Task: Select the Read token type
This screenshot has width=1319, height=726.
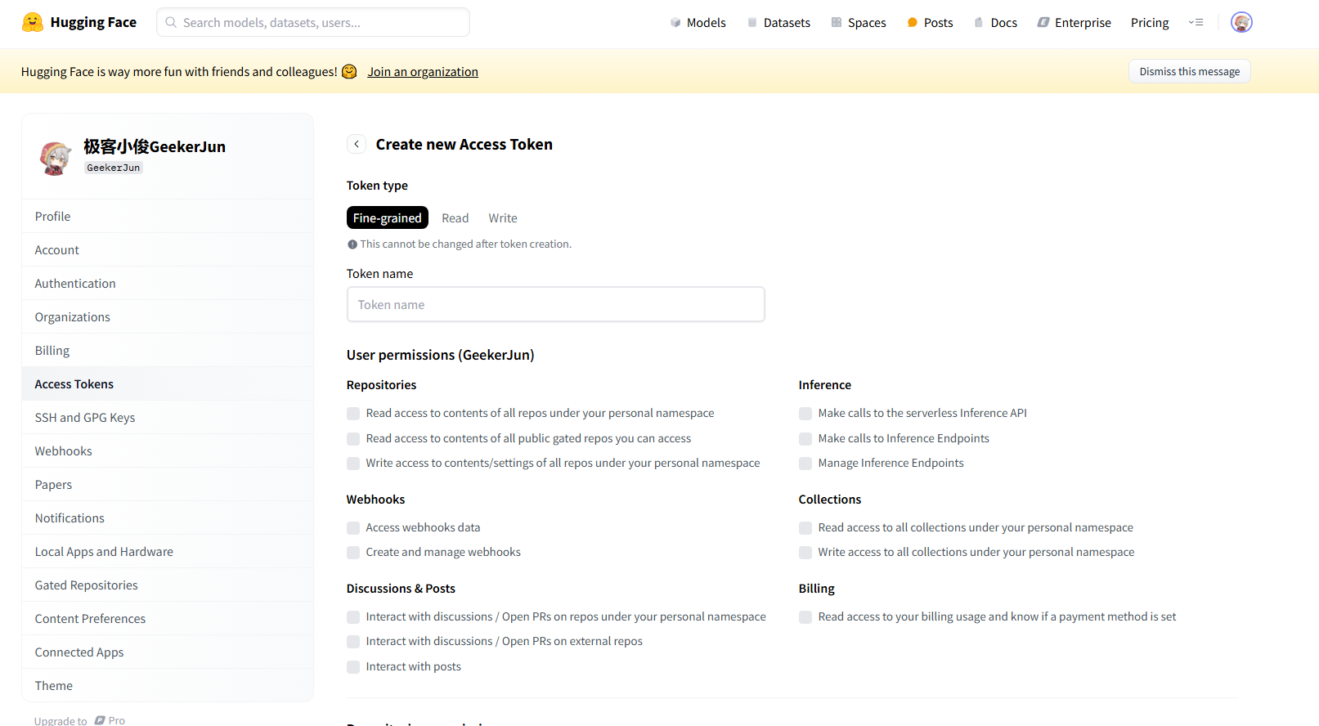Action: pos(455,217)
